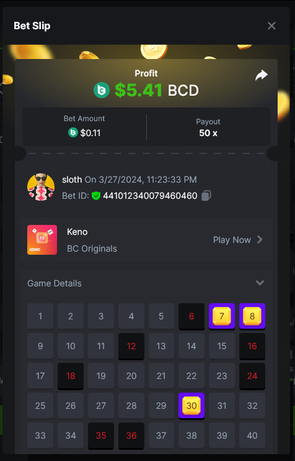Click the Play Now link
Screen dimensions: 295x461
232,240
